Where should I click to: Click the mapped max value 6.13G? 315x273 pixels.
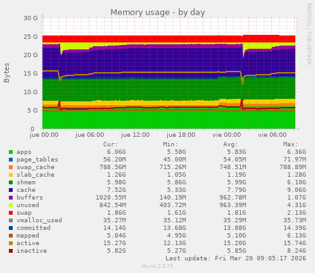297,236
